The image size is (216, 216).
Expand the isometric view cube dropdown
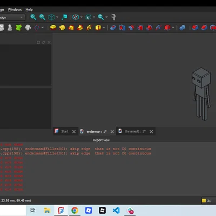pos(57,17)
